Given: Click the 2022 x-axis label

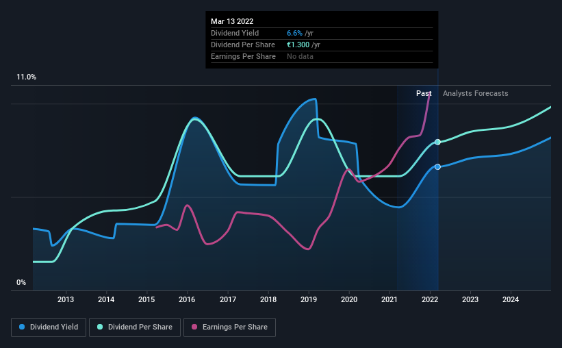Looking at the screenshot, I should (430, 299).
